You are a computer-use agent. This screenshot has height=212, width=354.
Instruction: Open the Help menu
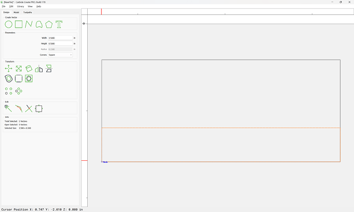point(39,6)
